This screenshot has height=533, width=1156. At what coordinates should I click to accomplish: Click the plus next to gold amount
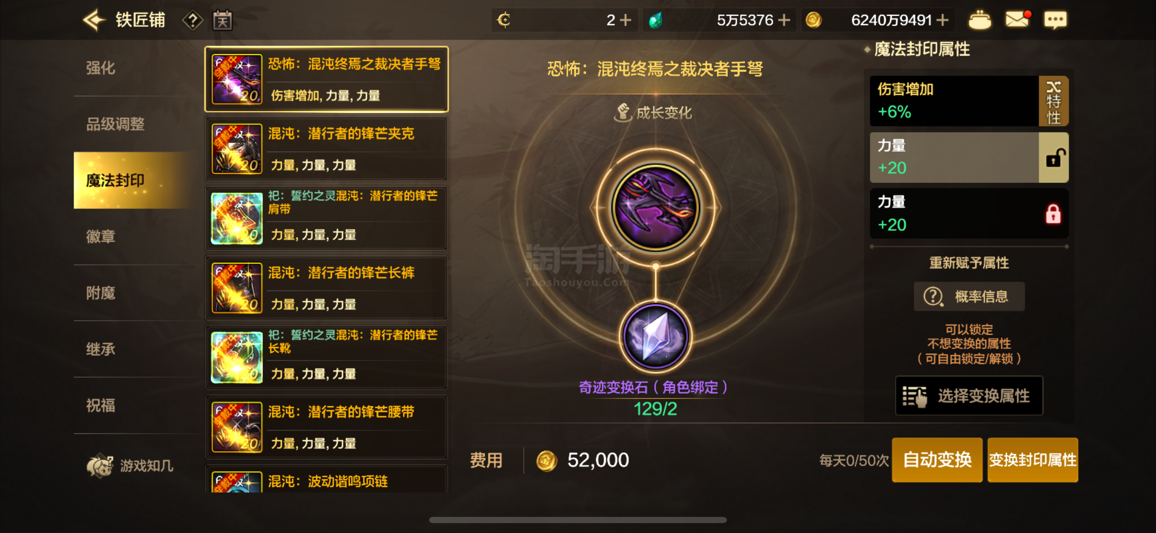coord(943,20)
